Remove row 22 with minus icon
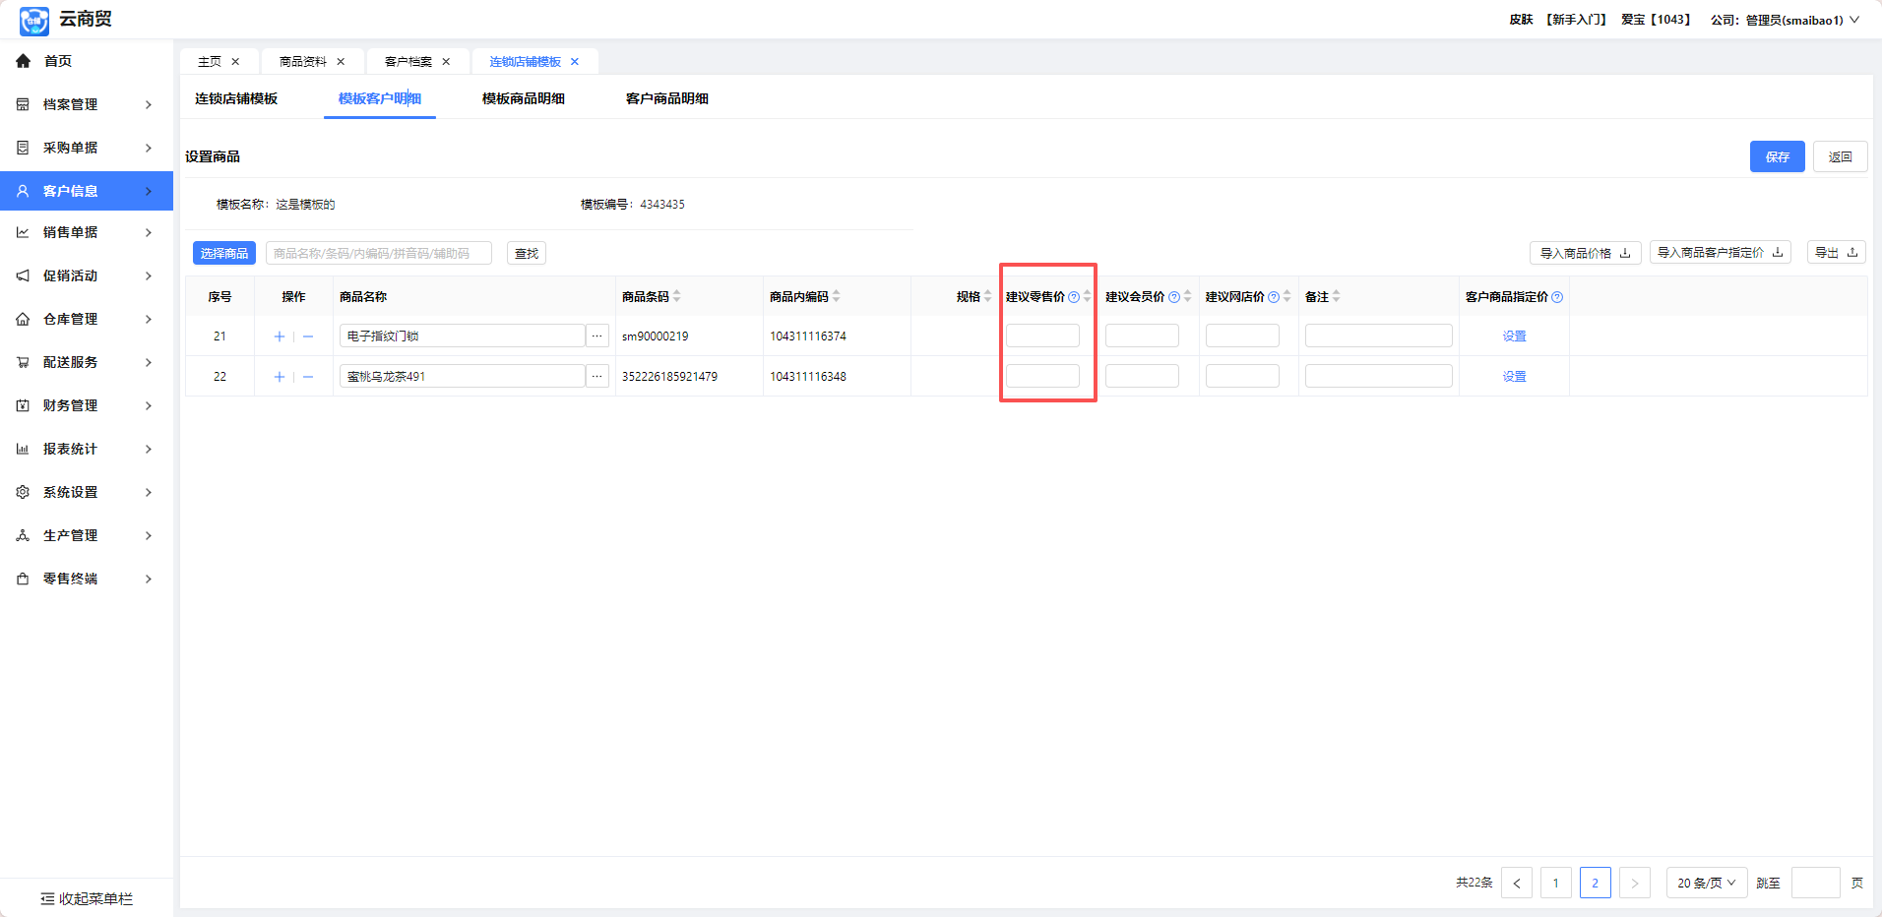Image resolution: width=1882 pixels, height=917 pixels. (308, 377)
